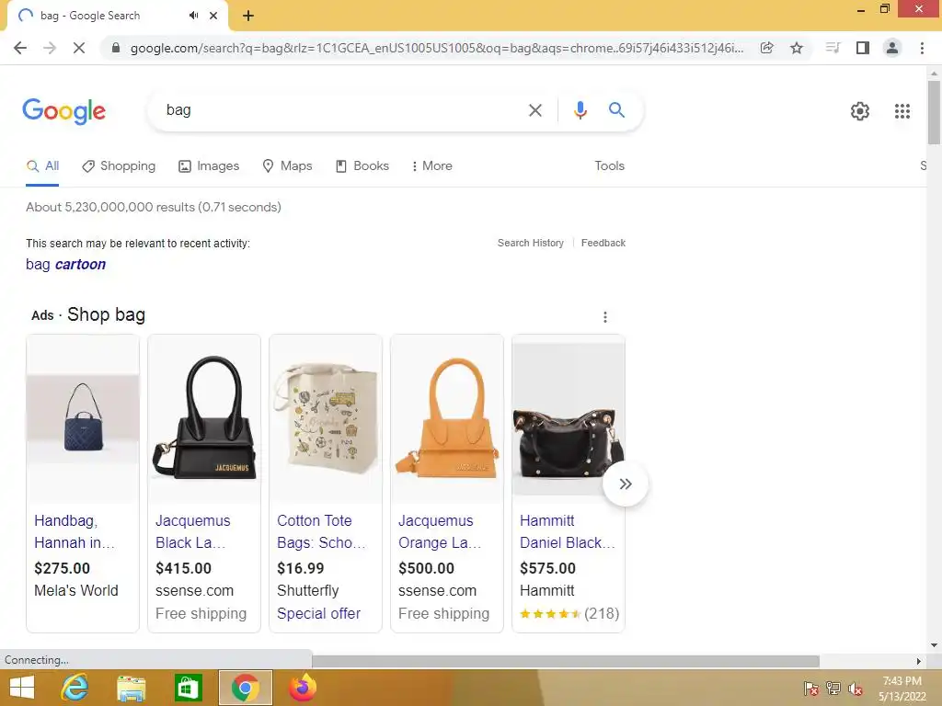Open the Jacquemus black bag image
942x706 pixels.
coord(204,418)
